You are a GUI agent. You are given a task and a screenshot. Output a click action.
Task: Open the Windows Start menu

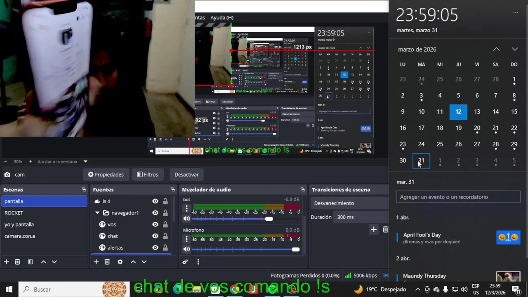pos(9,289)
